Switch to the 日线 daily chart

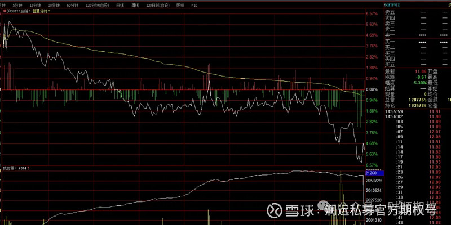120,4
